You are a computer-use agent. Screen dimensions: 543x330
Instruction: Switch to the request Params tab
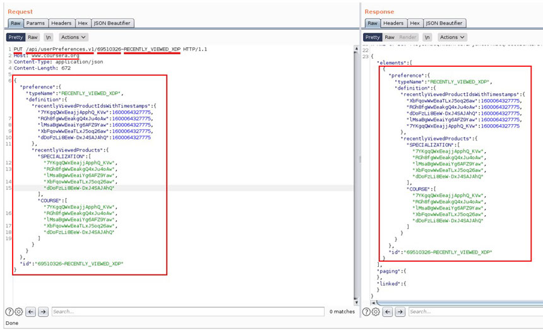click(x=35, y=23)
